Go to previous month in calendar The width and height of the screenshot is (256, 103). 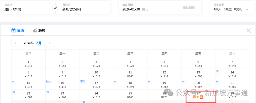click(x=15, y=43)
